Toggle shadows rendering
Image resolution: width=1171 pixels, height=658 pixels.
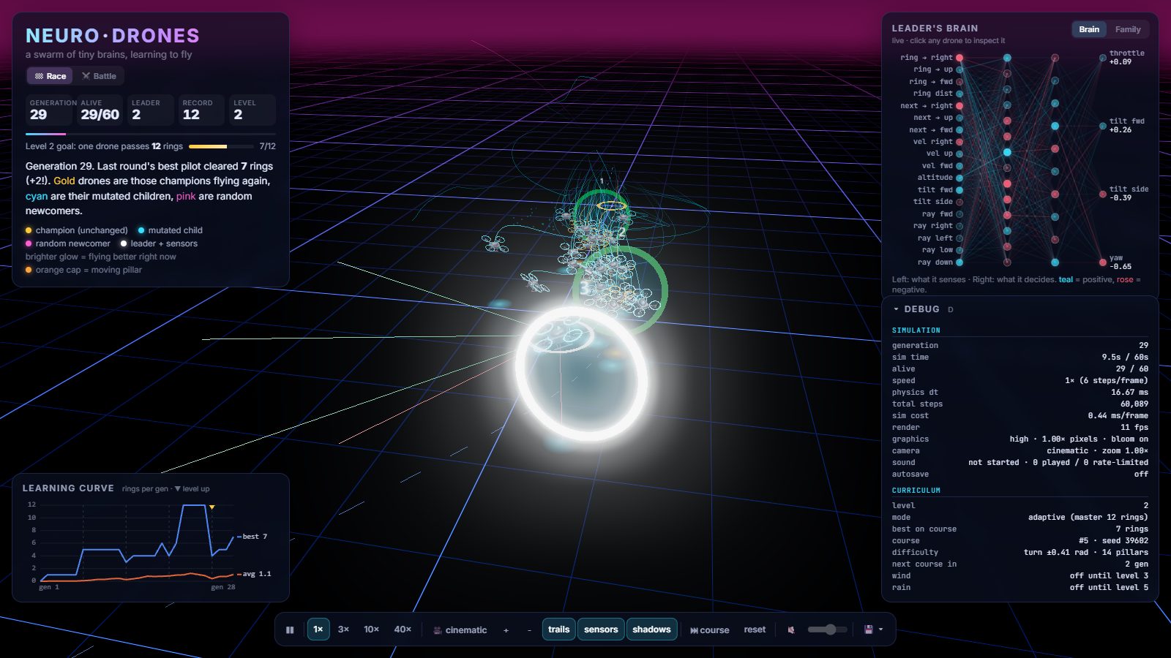point(651,629)
